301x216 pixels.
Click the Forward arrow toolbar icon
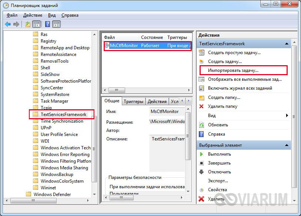point(16,24)
